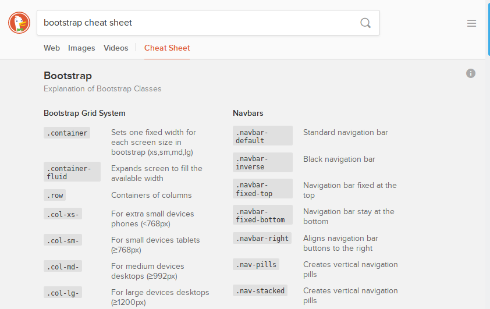
Task: Click the Bootstrap cheat sheet title
Action: tap(68, 76)
